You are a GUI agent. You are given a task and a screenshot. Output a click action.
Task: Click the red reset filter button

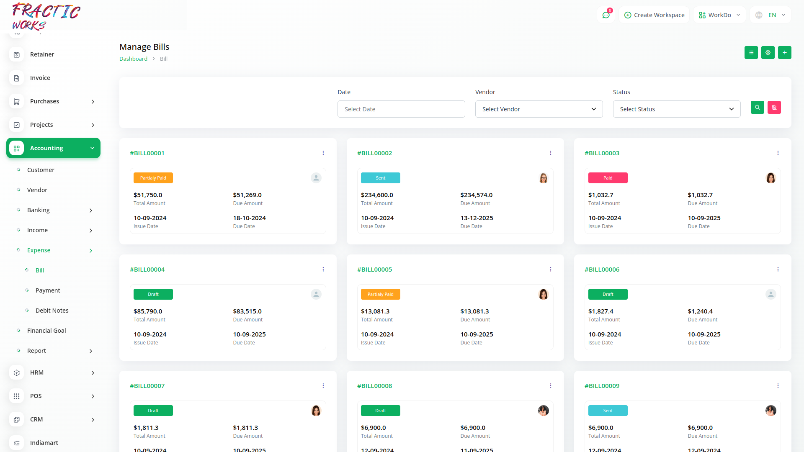click(774, 108)
